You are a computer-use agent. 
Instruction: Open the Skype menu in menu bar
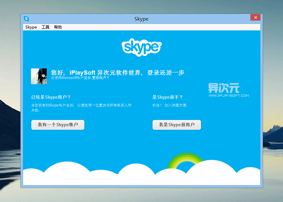(x=31, y=27)
